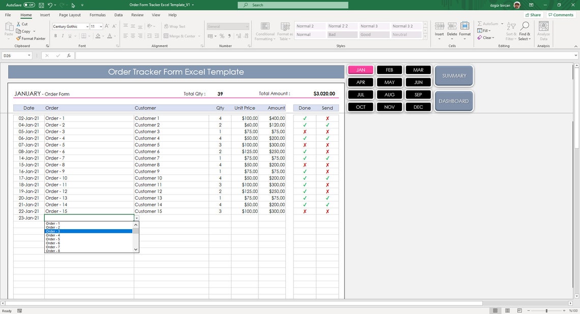Open the SUMMARY sheet button

453,75
